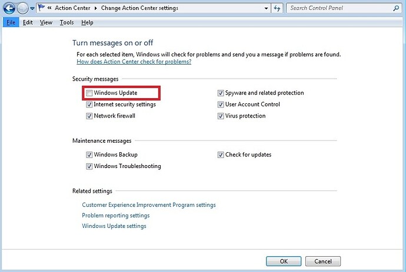The width and height of the screenshot is (406, 272).
Task: Select Action Center breadcrumb in address bar
Action: (x=72, y=8)
